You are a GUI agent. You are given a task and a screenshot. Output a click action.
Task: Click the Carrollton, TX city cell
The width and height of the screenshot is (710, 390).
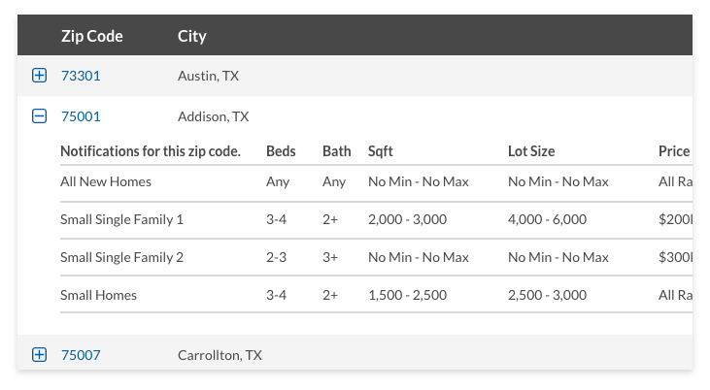pyautogui.click(x=220, y=355)
